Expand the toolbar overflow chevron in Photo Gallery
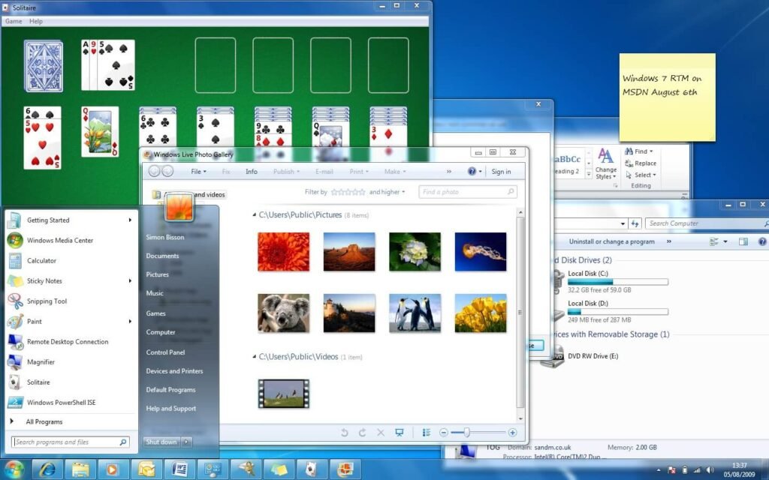Screen dimensions: 769x480 [x=449, y=172]
